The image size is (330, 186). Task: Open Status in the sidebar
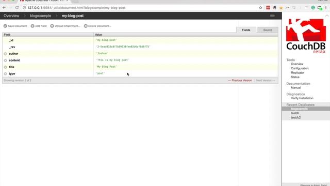coord(295,77)
